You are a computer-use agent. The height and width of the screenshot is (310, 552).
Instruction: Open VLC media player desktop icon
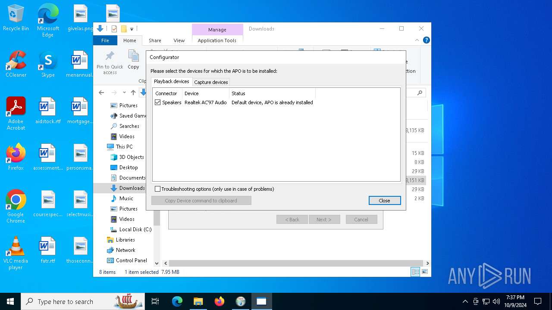tap(16, 253)
